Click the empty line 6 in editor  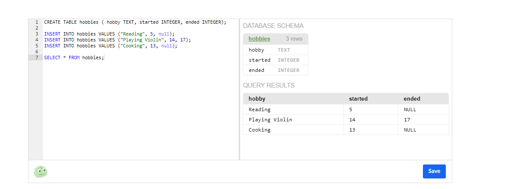point(127,52)
